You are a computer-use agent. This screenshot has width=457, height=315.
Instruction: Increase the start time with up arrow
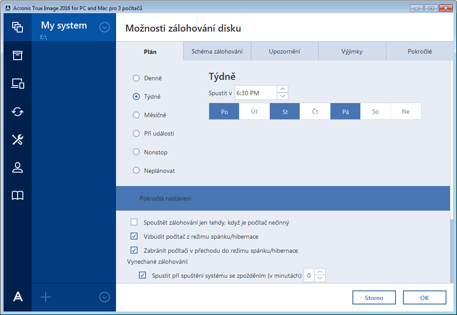[x=283, y=89]
